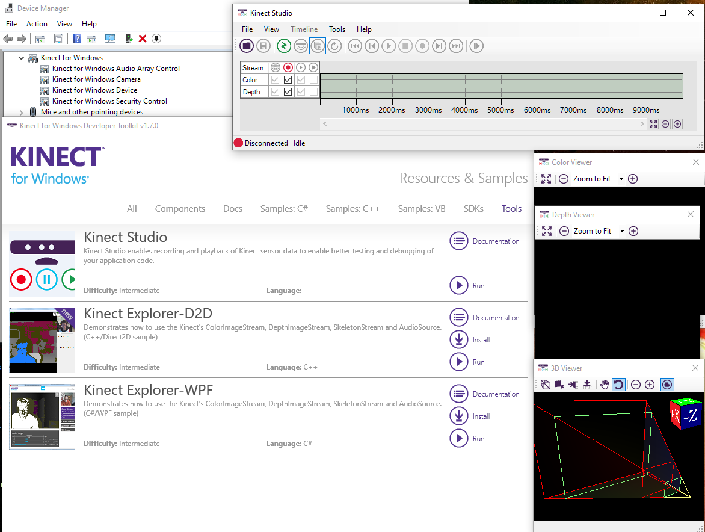Image resolution: width=705 pixels, height=532 pixels.
Task: Run the Kinect Explorer-WPF sample
Action: (459, 438)
